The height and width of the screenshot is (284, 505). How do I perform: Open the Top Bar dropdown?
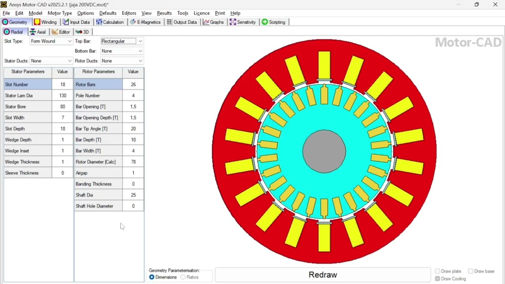122,41
